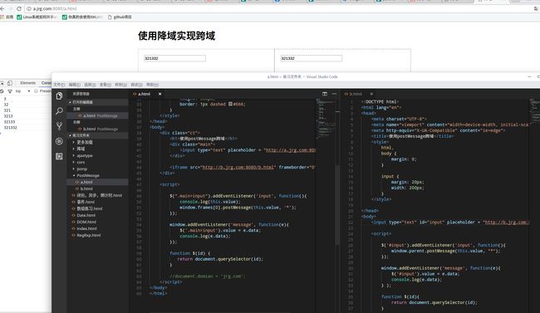Image resolution: width=540 pixels, height=313 pixels.
Task: Open the Search view in activity bar
Action: [59, 111]
